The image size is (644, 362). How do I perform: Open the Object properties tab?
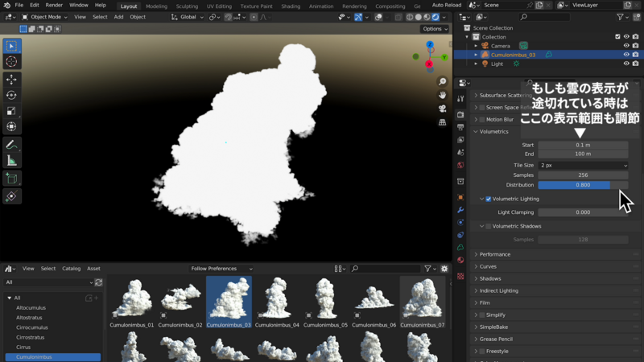click(x=460, y=197)
